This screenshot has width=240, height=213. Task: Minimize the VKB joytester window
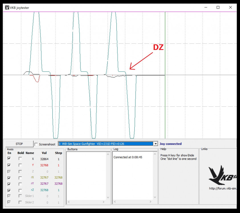click(206, 7)
